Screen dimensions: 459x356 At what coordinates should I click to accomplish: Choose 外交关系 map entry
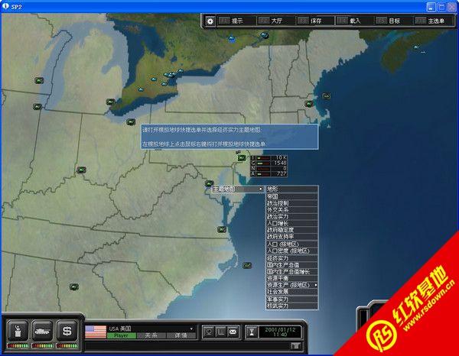(x=292, y=209)
